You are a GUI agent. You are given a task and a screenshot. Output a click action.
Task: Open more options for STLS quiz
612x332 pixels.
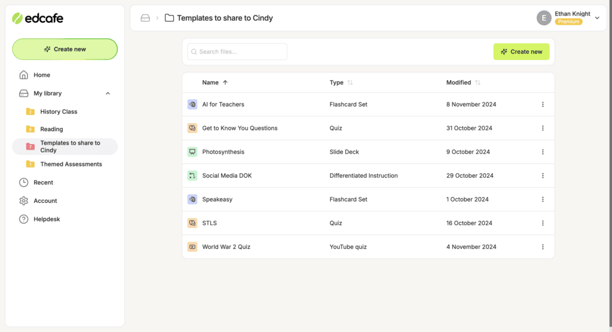tap(543, 223)
